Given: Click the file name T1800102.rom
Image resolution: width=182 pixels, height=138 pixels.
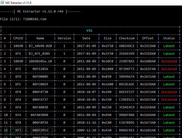Looking at the screenshot, I should click(35, 19).
